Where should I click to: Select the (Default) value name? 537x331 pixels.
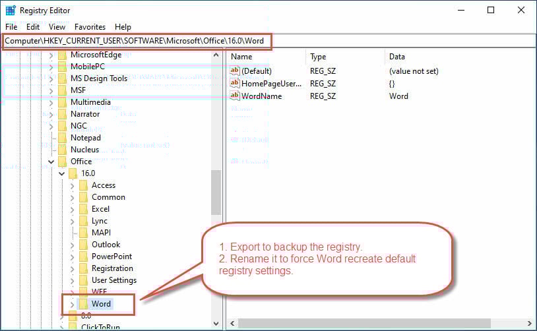tap(257, 71)
